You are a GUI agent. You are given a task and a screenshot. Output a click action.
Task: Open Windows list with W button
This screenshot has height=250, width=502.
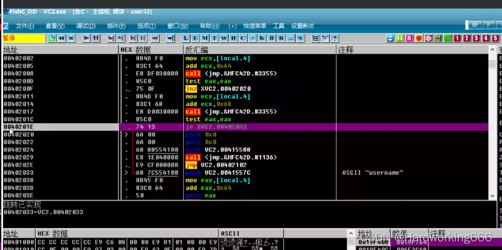[224, 39]
